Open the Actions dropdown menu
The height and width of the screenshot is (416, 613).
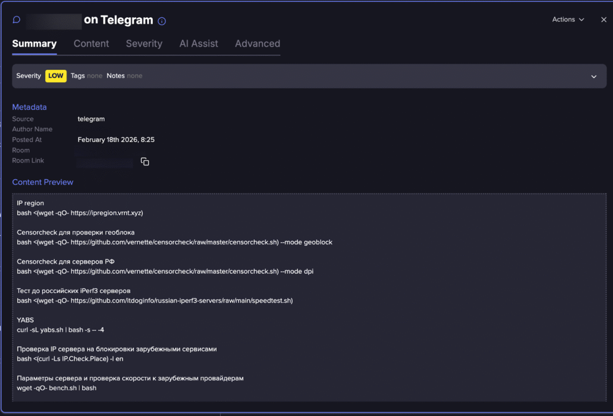tap(568, 20)
